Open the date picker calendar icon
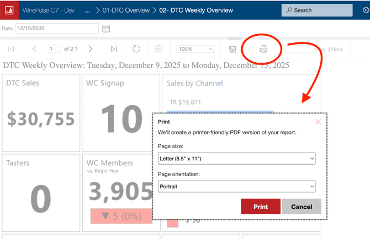Screen dimensions: 370x239 (x=106, y=29)
